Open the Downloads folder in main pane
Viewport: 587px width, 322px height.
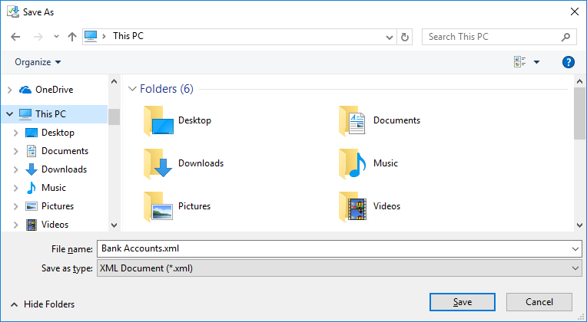point(159,163)
